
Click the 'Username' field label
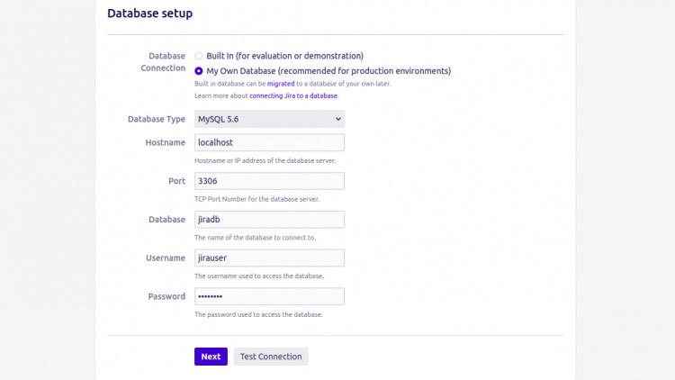coord(165,258)
